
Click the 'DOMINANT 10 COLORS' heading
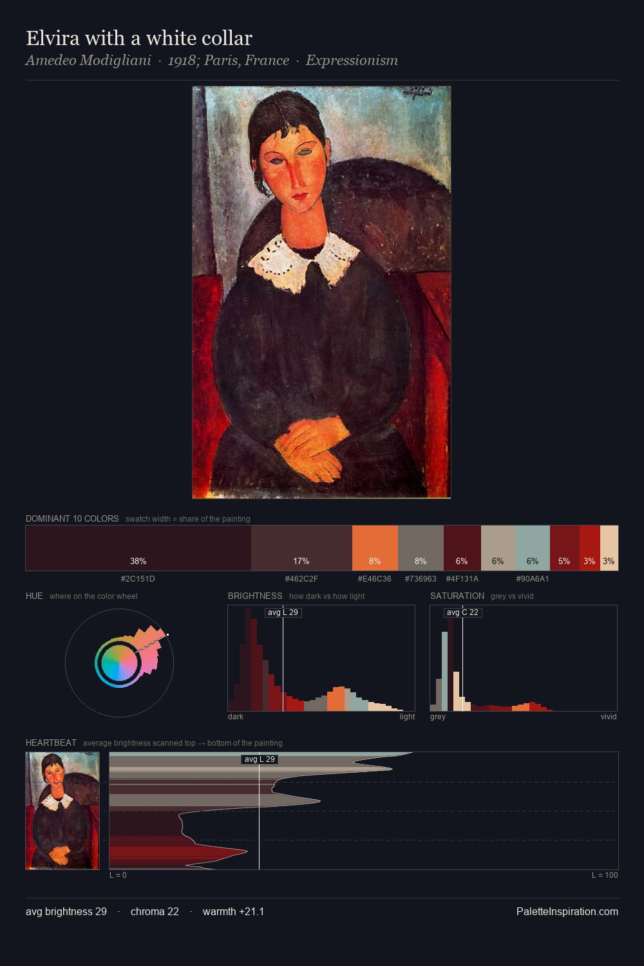coord(72,518)
